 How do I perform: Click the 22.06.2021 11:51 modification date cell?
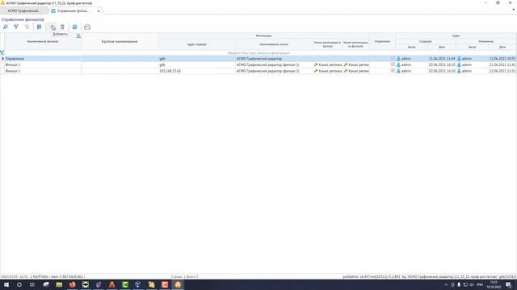(502, 71)
